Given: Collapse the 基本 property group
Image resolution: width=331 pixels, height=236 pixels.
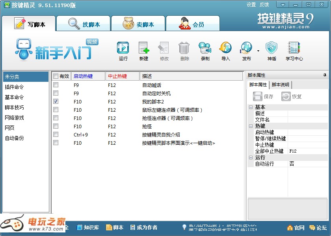Looking at the screenshot, I should 251,107.
